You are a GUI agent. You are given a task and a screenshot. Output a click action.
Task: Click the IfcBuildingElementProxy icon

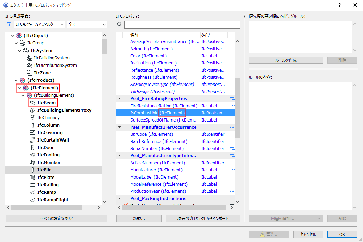pyautogui.click(x=33, y=110)
